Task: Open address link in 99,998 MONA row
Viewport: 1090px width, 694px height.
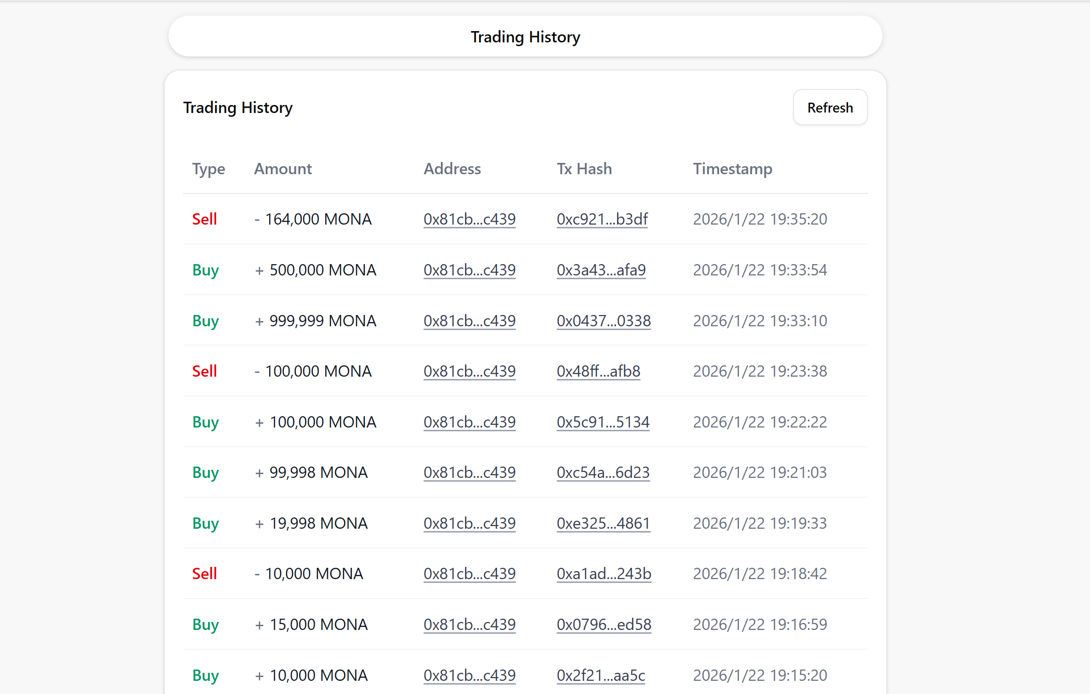Action: (x=469, y=472)
